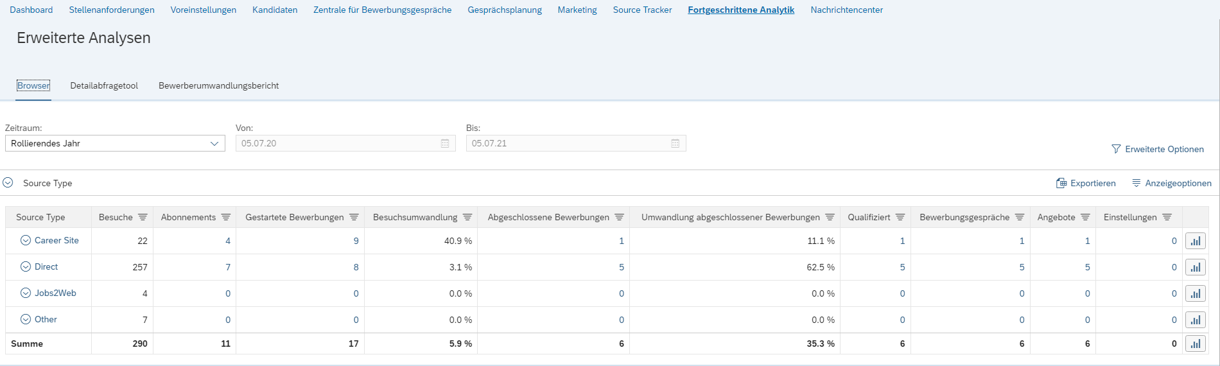
Task: Collapse the Source Type section
Action: pyautogui.click(x=8, y=183)
